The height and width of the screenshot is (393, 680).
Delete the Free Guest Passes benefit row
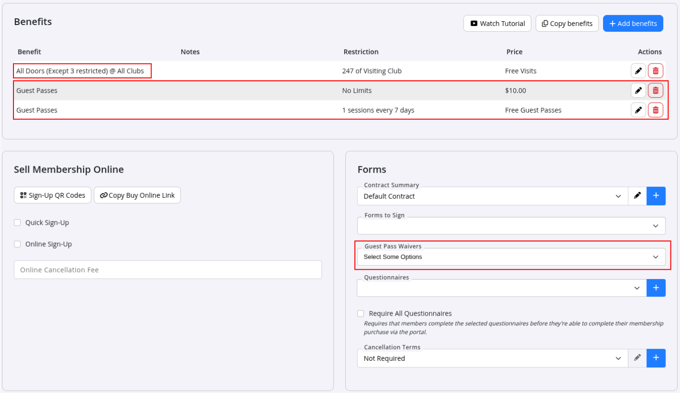coord(655,110)
